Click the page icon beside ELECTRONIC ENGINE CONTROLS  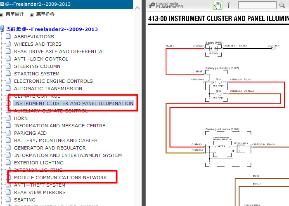tap(8, 81)
